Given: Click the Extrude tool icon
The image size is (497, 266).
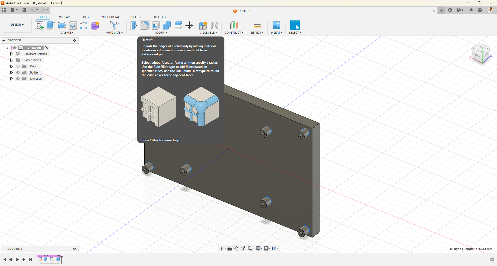Looking at the screenshot, I should pyautogui.click(x=51, y=25).
